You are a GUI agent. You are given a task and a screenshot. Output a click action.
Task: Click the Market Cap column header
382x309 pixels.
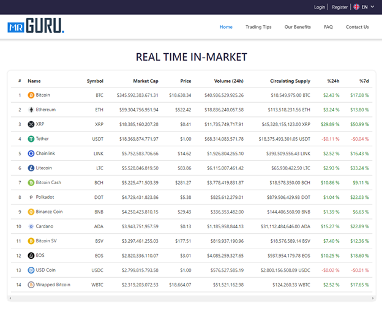tap(146, 81)
